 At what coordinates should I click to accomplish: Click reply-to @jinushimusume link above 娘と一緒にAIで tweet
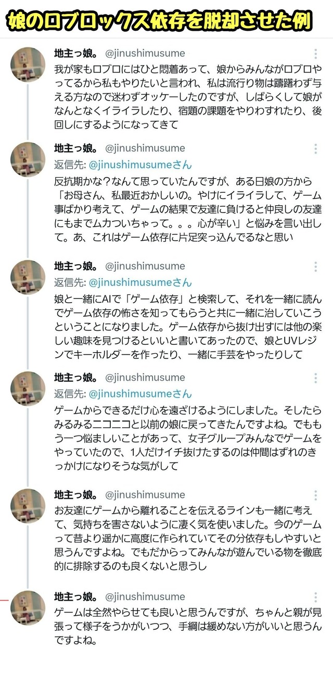(x=140, y=282)
